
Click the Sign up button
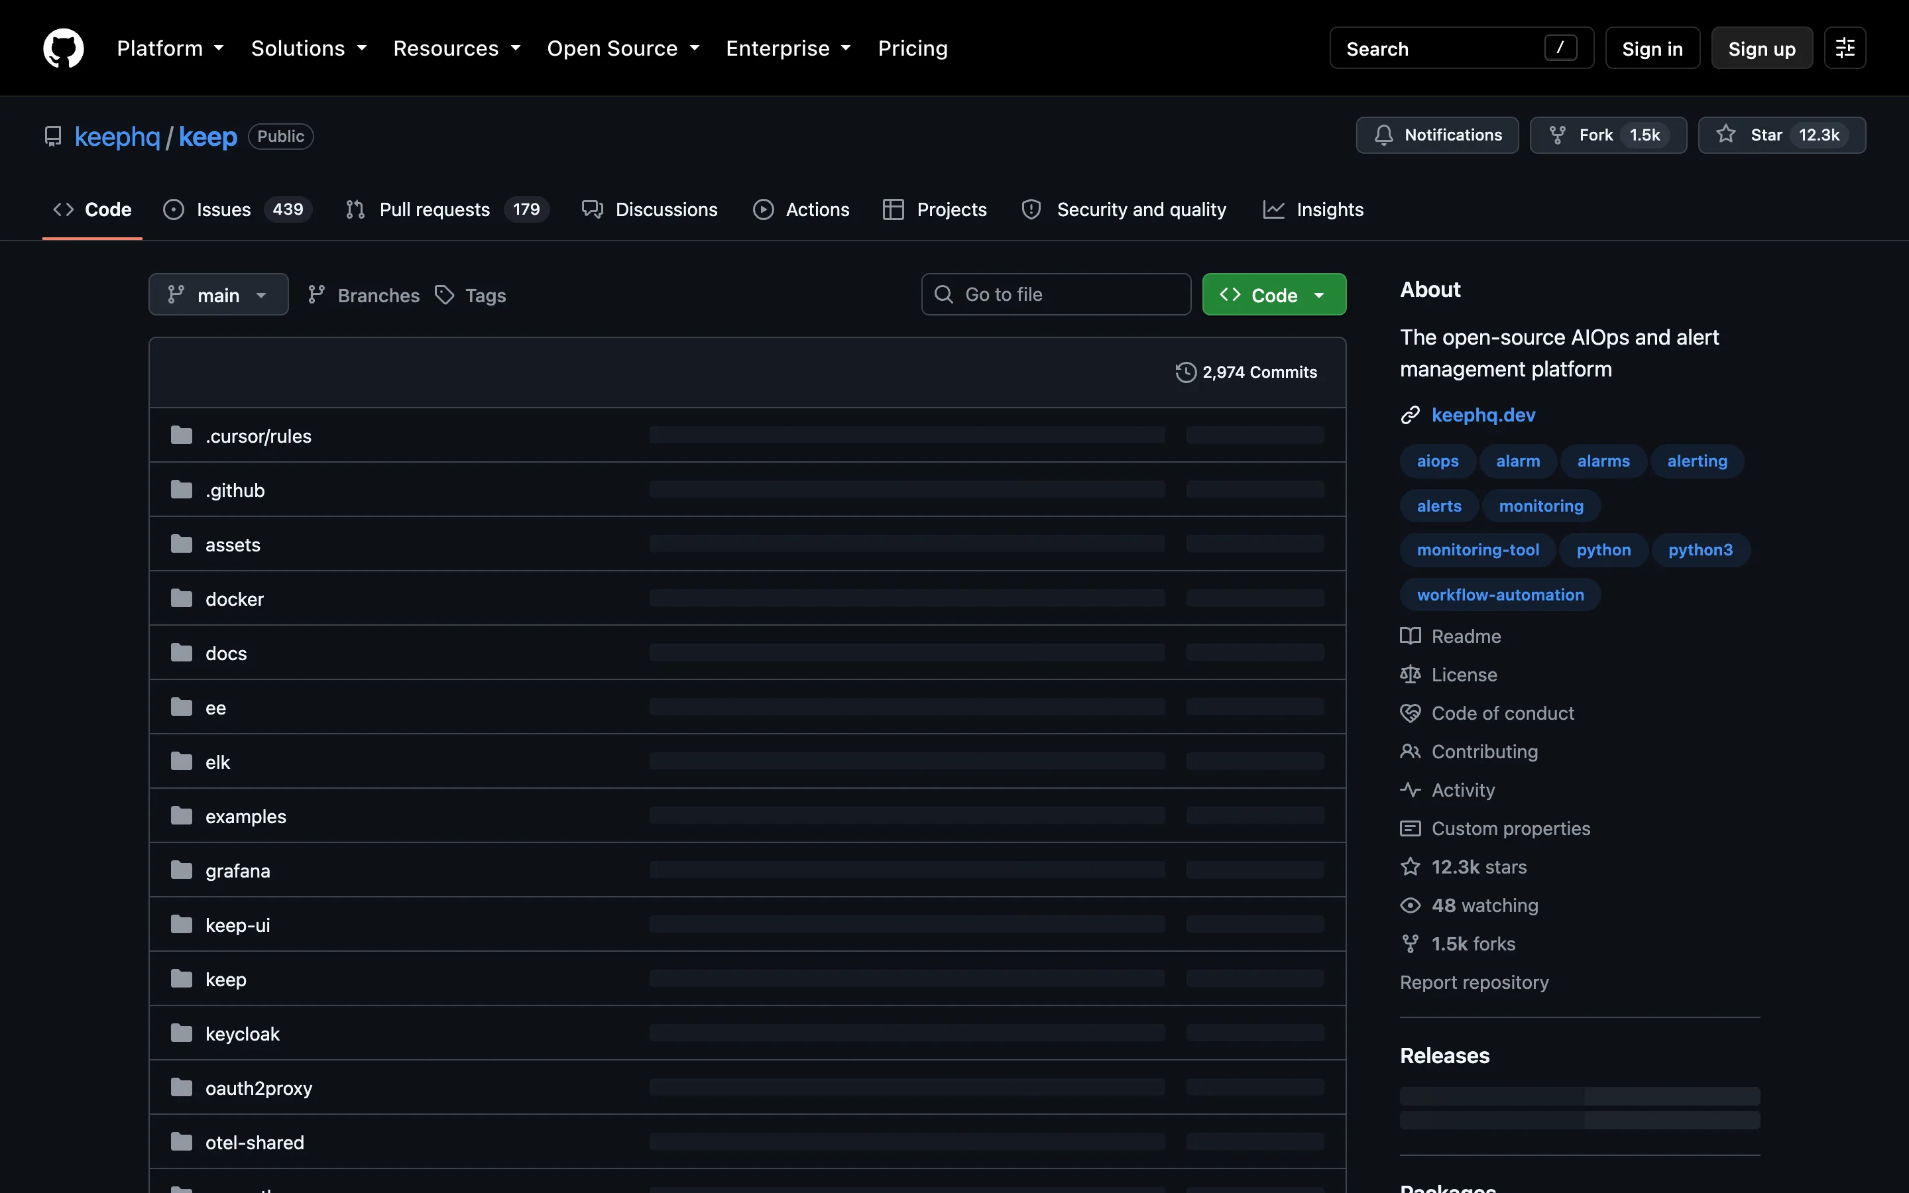(x=1761, y=48)
